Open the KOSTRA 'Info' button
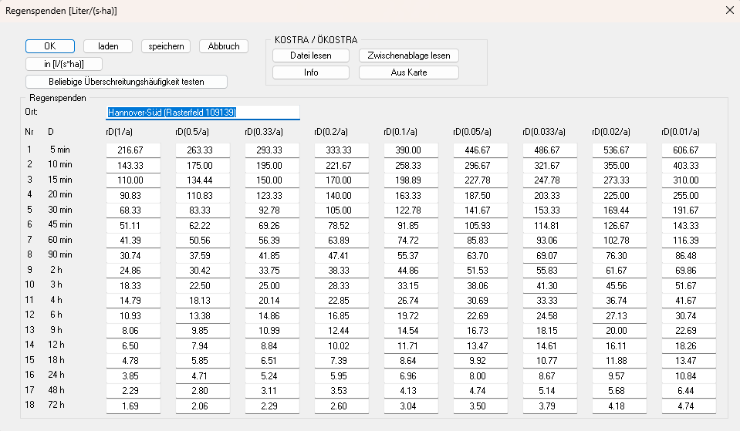 [310, 72]
